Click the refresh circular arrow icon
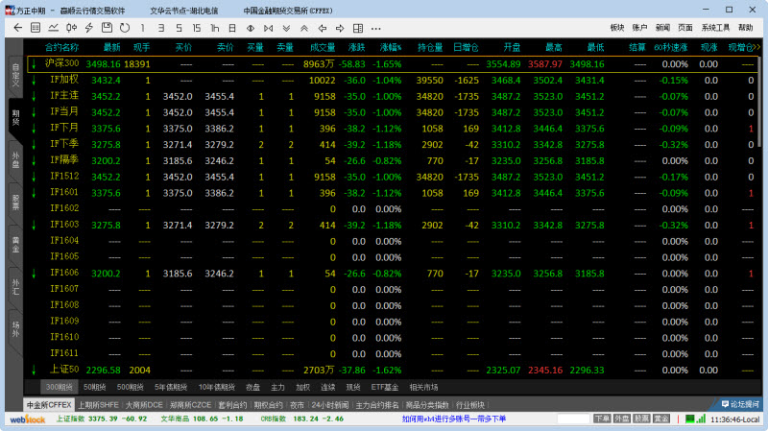This screenshot has width=768, height=431. [125, 28]
